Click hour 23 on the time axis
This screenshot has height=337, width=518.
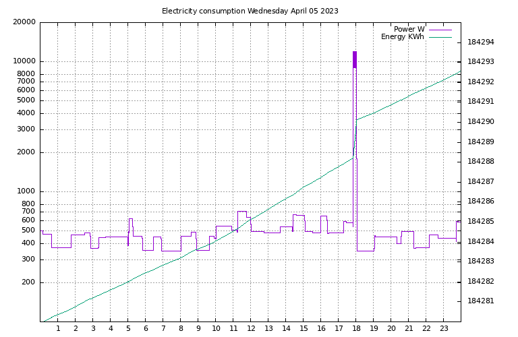[x=444, y=328]
